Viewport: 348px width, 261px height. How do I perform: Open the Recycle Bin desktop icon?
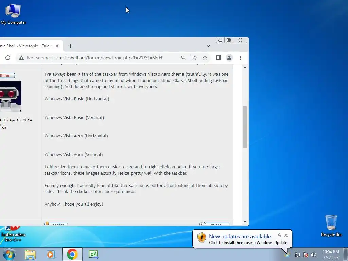331,226
